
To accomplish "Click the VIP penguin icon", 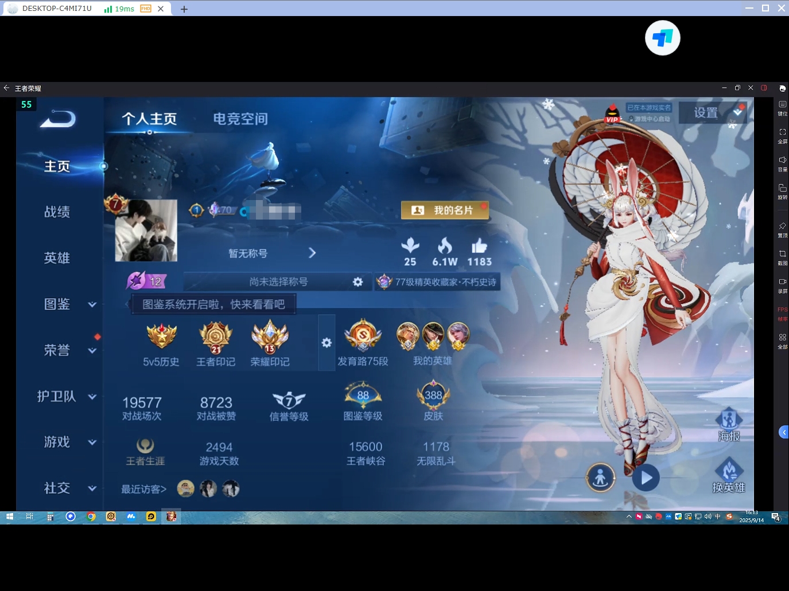I will tap(612, 114).
